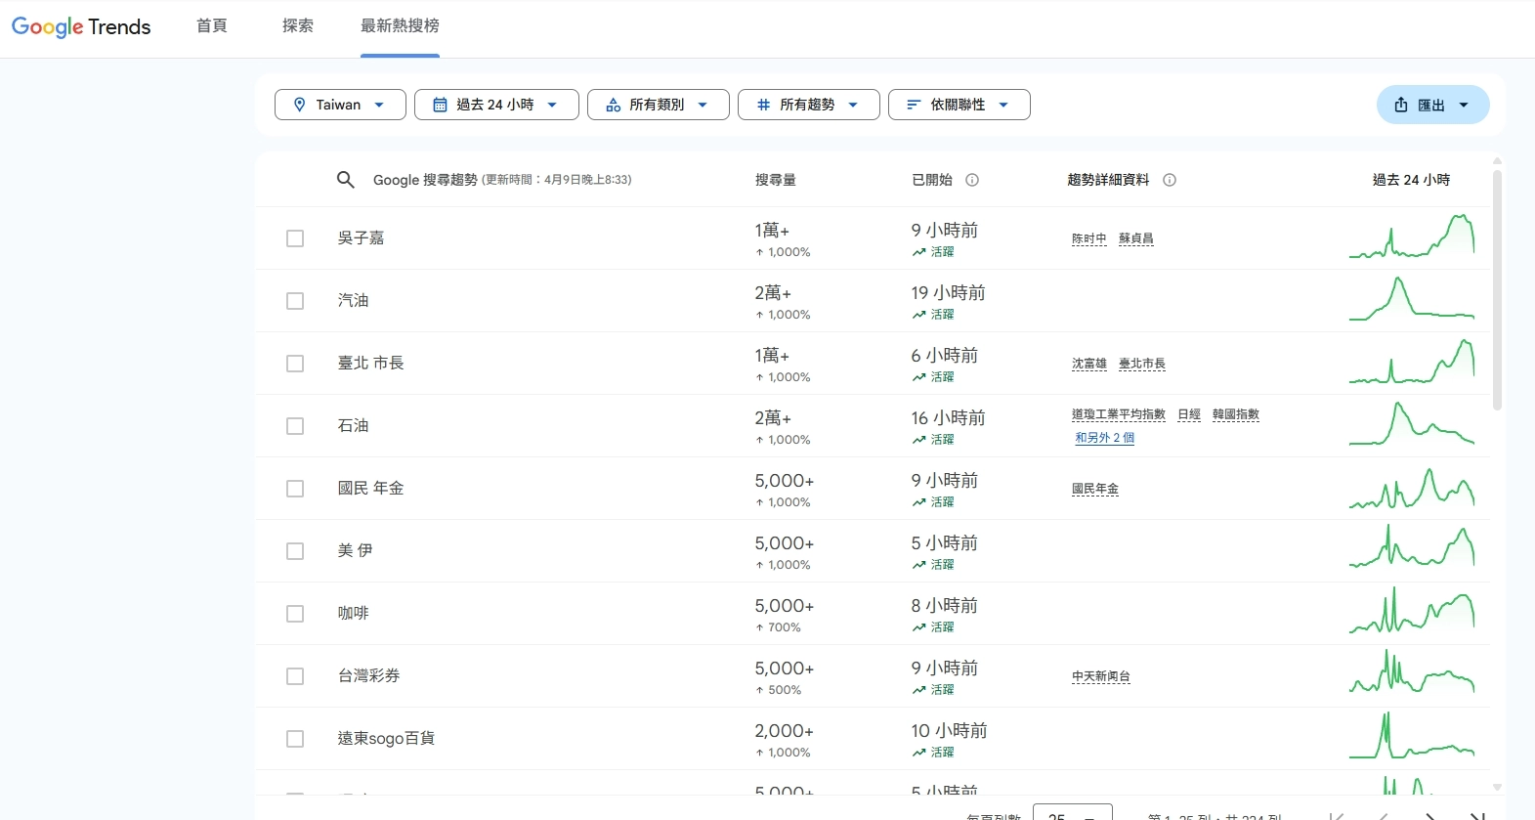Select the 石油 row checkbox
The image size is (1535, 820).
295,426
